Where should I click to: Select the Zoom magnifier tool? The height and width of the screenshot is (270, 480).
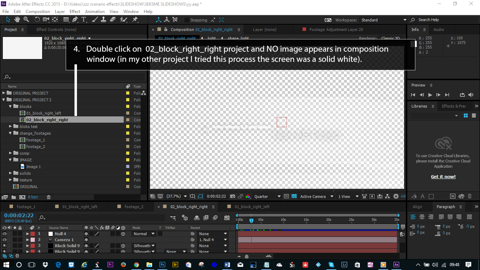(x=26, y=20)
